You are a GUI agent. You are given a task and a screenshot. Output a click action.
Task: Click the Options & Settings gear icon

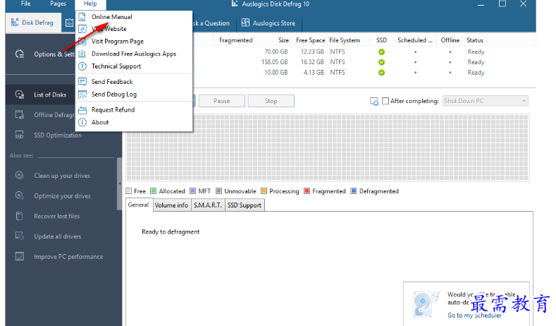pos(20,54)
